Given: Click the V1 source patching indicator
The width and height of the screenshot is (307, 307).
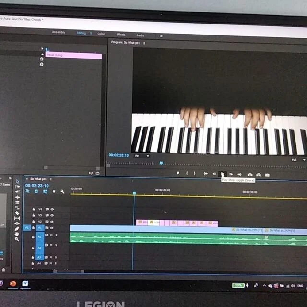Looking at the screenshot, I should (27, 228).
